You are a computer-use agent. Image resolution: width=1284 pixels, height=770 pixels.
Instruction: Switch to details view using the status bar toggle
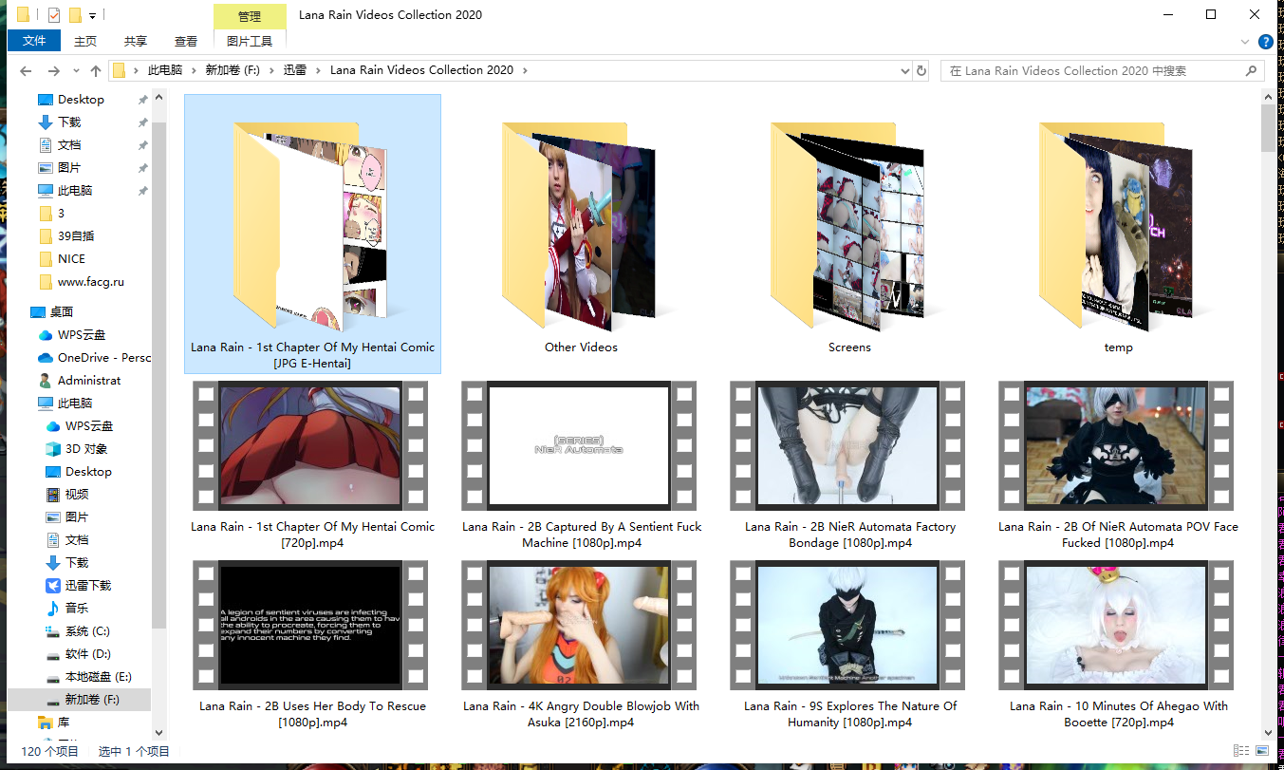point(1240,752)
